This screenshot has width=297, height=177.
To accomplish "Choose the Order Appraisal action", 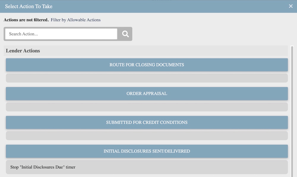I will (x=147, y=93).
